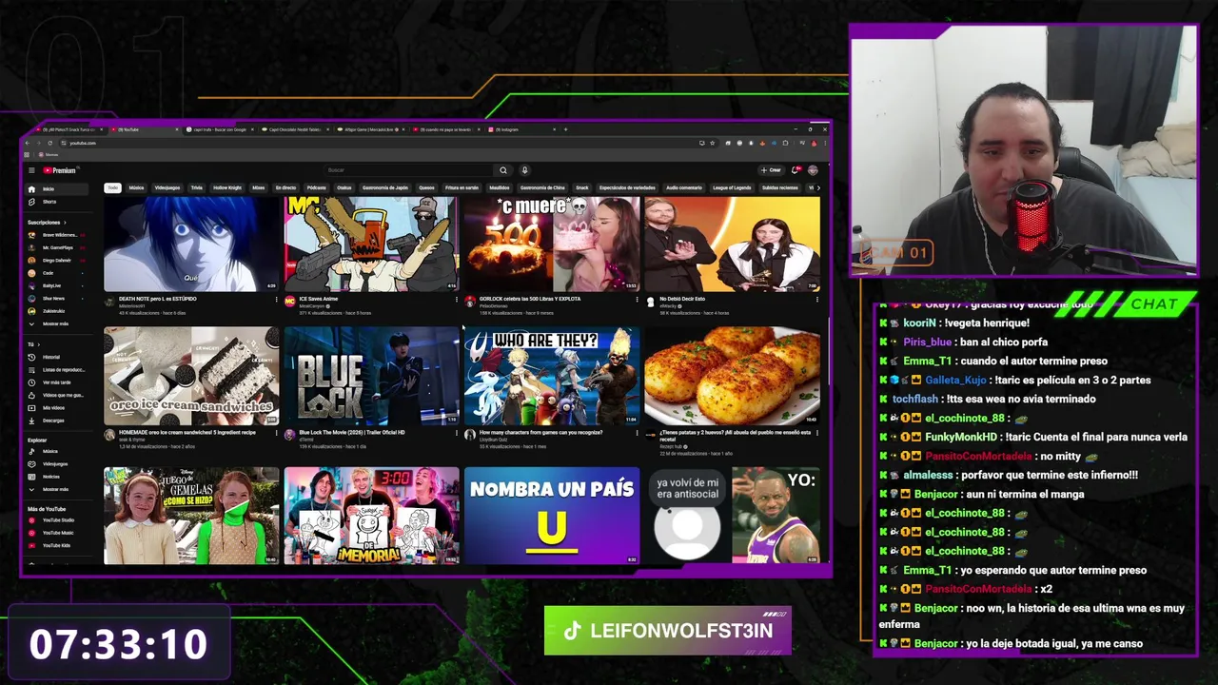This screenshot has height=685, width=1218.
Task: Open the YouTube hamburger guide menu
Action: (31, 170)
